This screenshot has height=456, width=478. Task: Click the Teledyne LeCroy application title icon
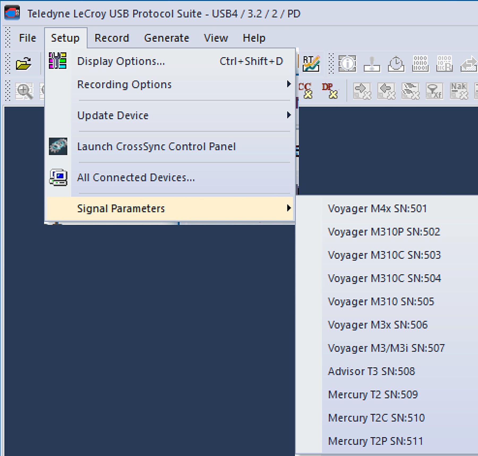click(12, 13)
